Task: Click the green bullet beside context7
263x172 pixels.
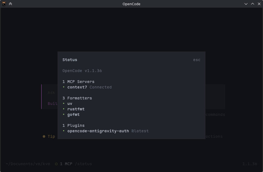Action: coord(64,87)
